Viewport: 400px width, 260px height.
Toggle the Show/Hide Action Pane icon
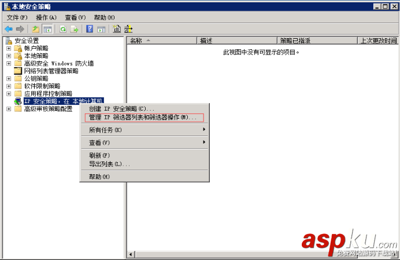[101, 30]
